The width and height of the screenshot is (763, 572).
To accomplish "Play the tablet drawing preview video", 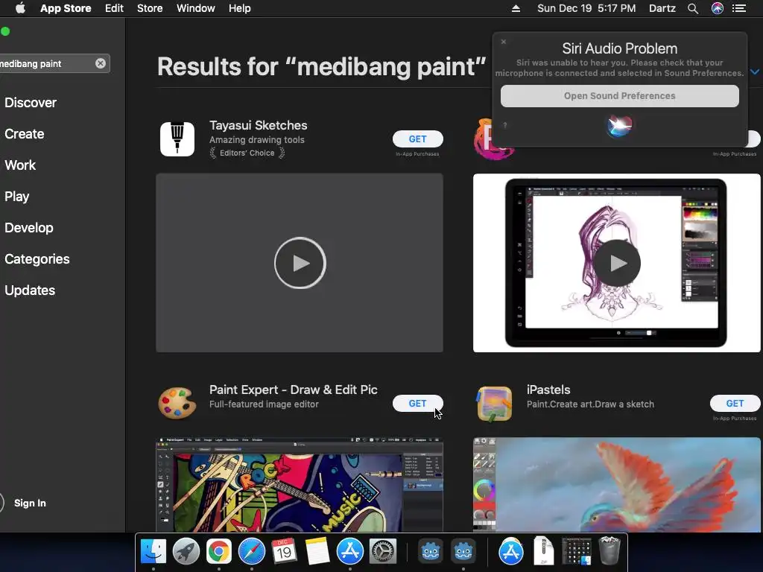I will click(616, 263).
